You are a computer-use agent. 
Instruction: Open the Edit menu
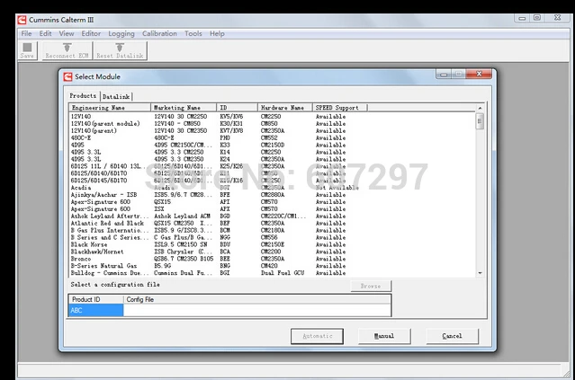pyautogui.click(x=46, y=33)
